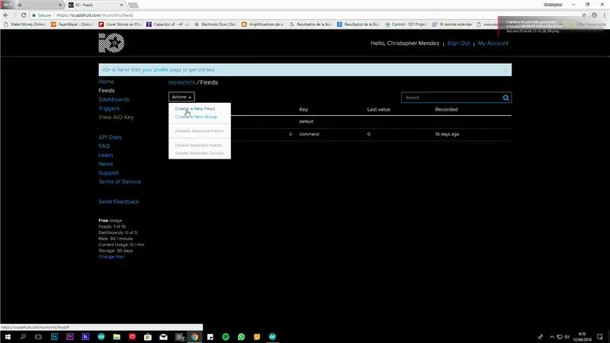Click Send Feedback
The height and width of the screenshot is (343, 610).
click(x=119, y=202)
